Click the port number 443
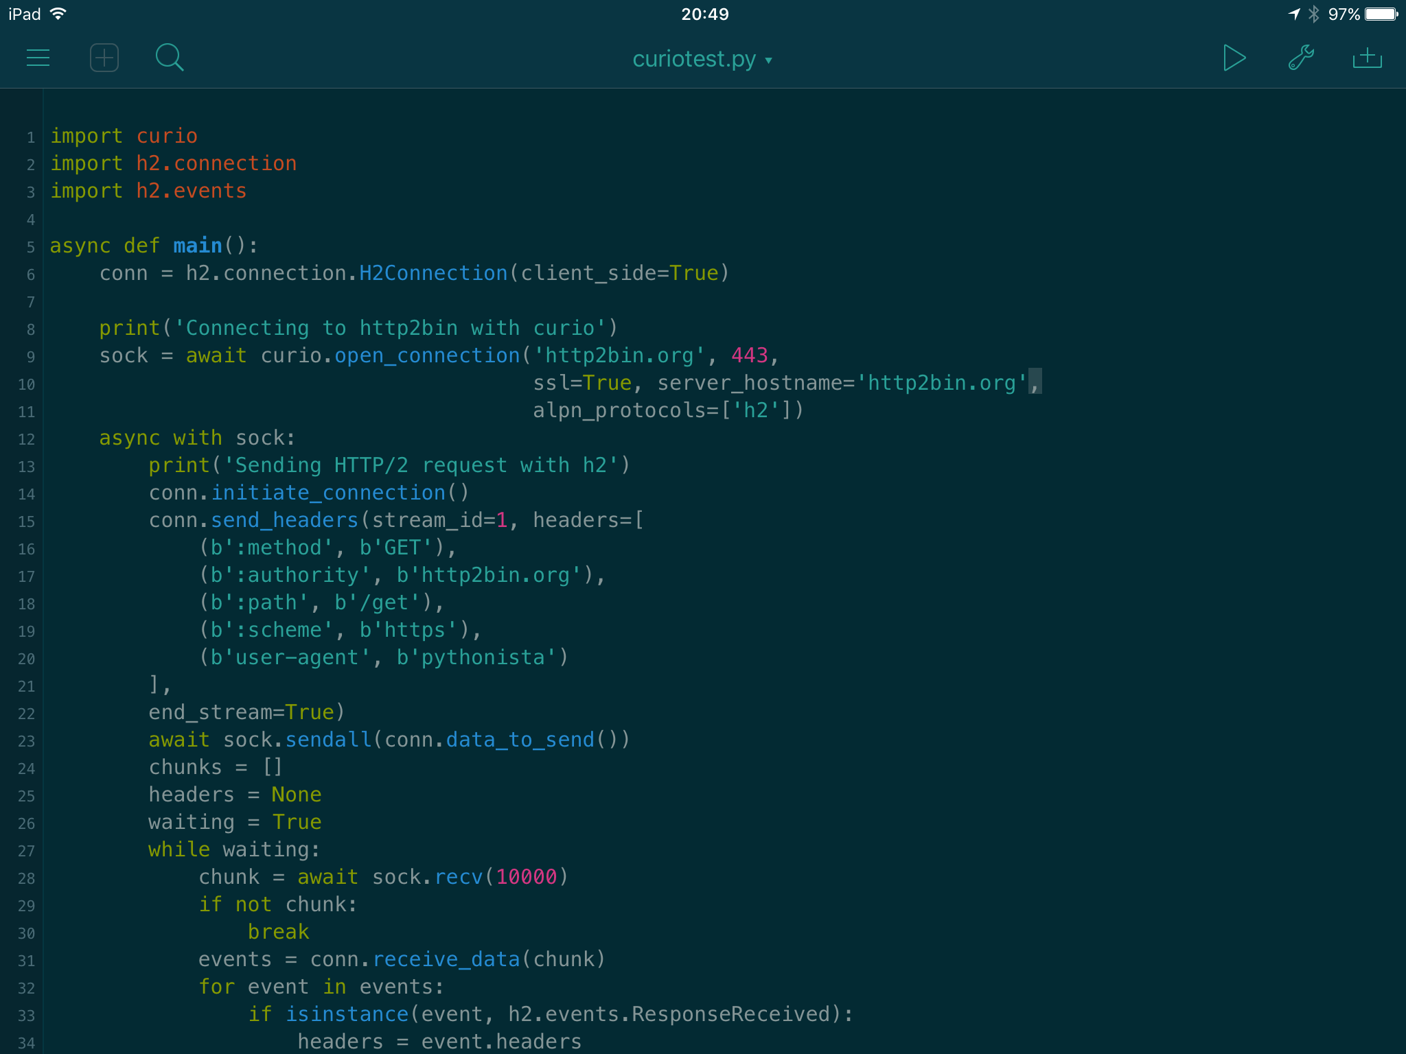The width and height of the screenshot is (1406, 1054). point(750,355)
